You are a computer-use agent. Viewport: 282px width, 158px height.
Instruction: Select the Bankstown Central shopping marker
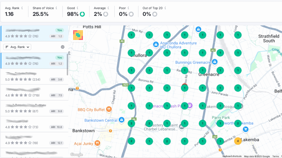[121, 120]
